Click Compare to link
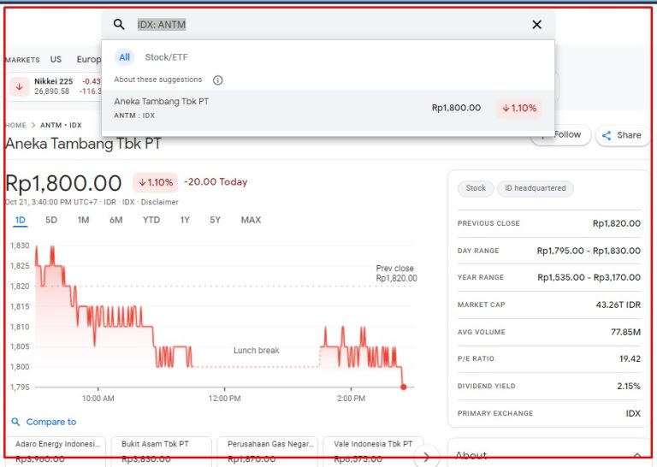 point(51,422)
